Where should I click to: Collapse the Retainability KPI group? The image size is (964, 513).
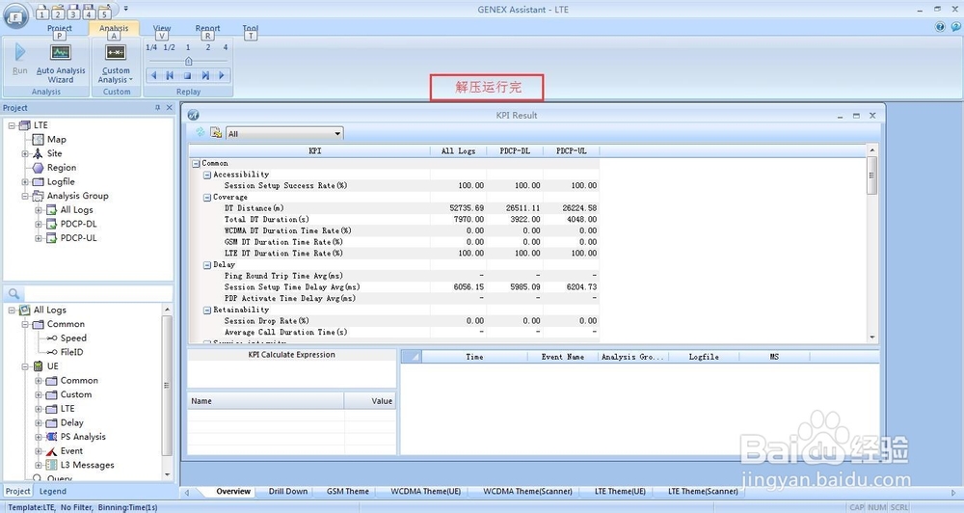tap(207, 310)
